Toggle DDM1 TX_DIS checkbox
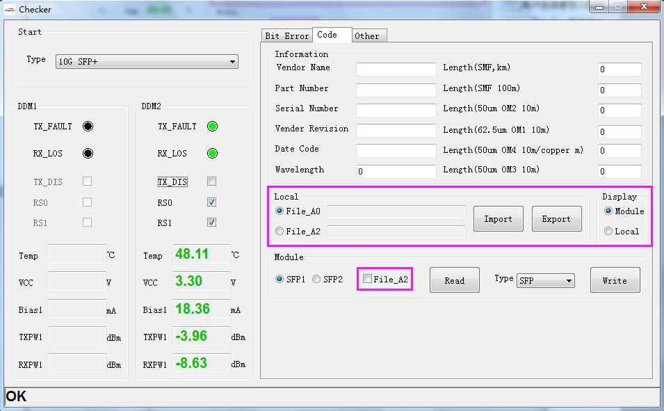Viewport: 664px width, 411px height. (x=87, y=182)
